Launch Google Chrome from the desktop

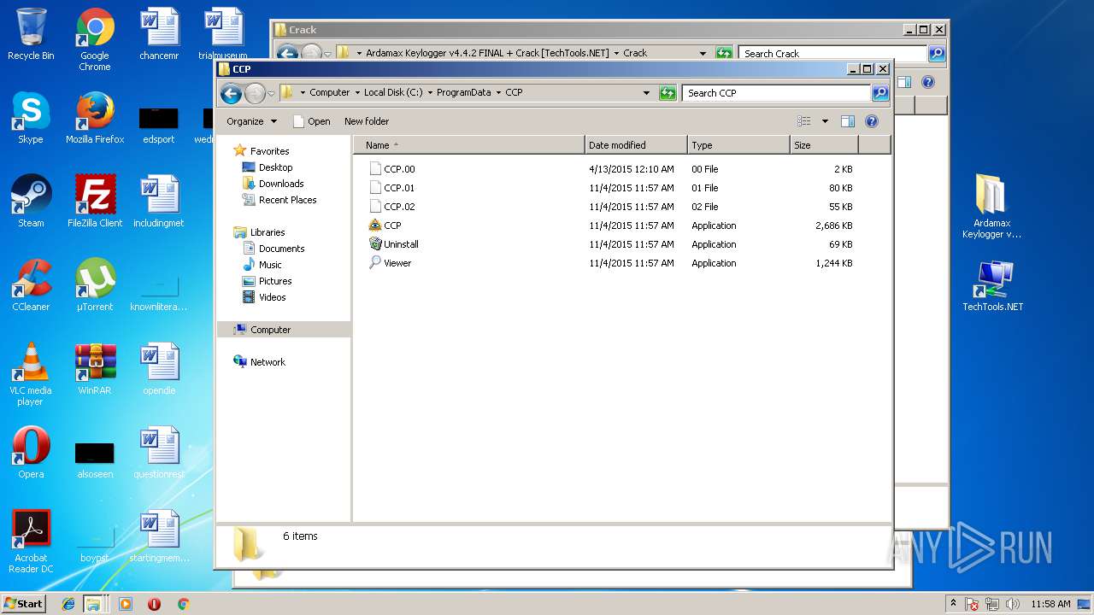click(x=95, y=39)
